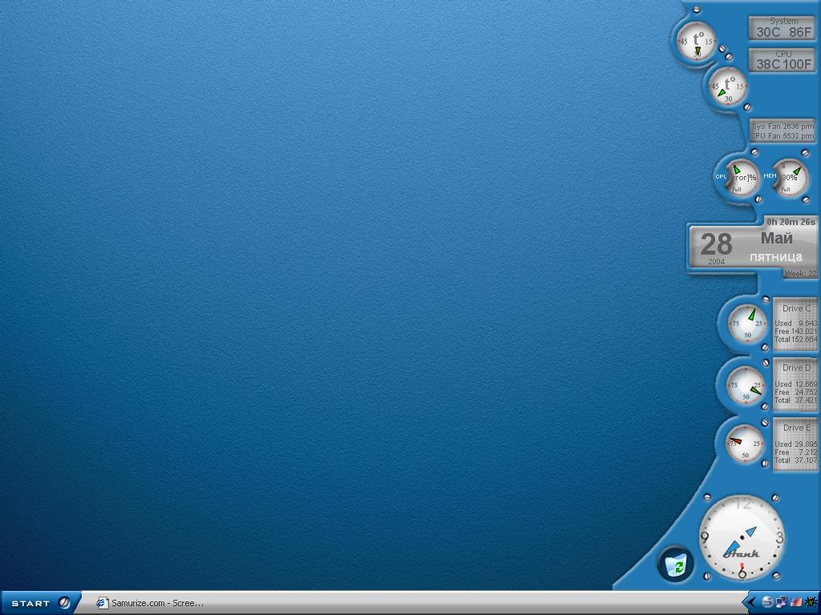
Task: Expand hidden tray icons arrow
Action: 752,602
